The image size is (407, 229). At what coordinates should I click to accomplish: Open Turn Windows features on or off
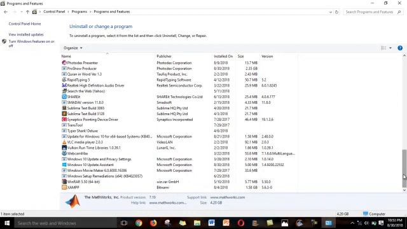31,43
